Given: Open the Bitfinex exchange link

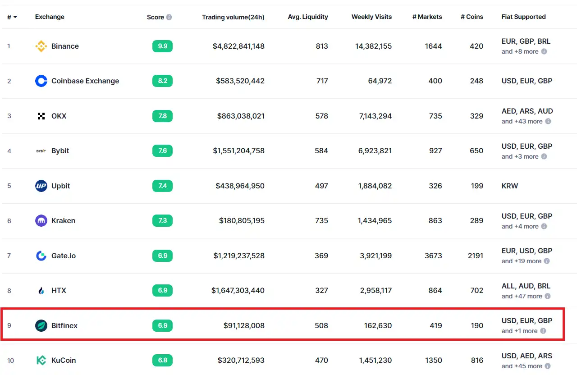Looking at the screenshot, I should pyautogui.click(x=64, y=325).
